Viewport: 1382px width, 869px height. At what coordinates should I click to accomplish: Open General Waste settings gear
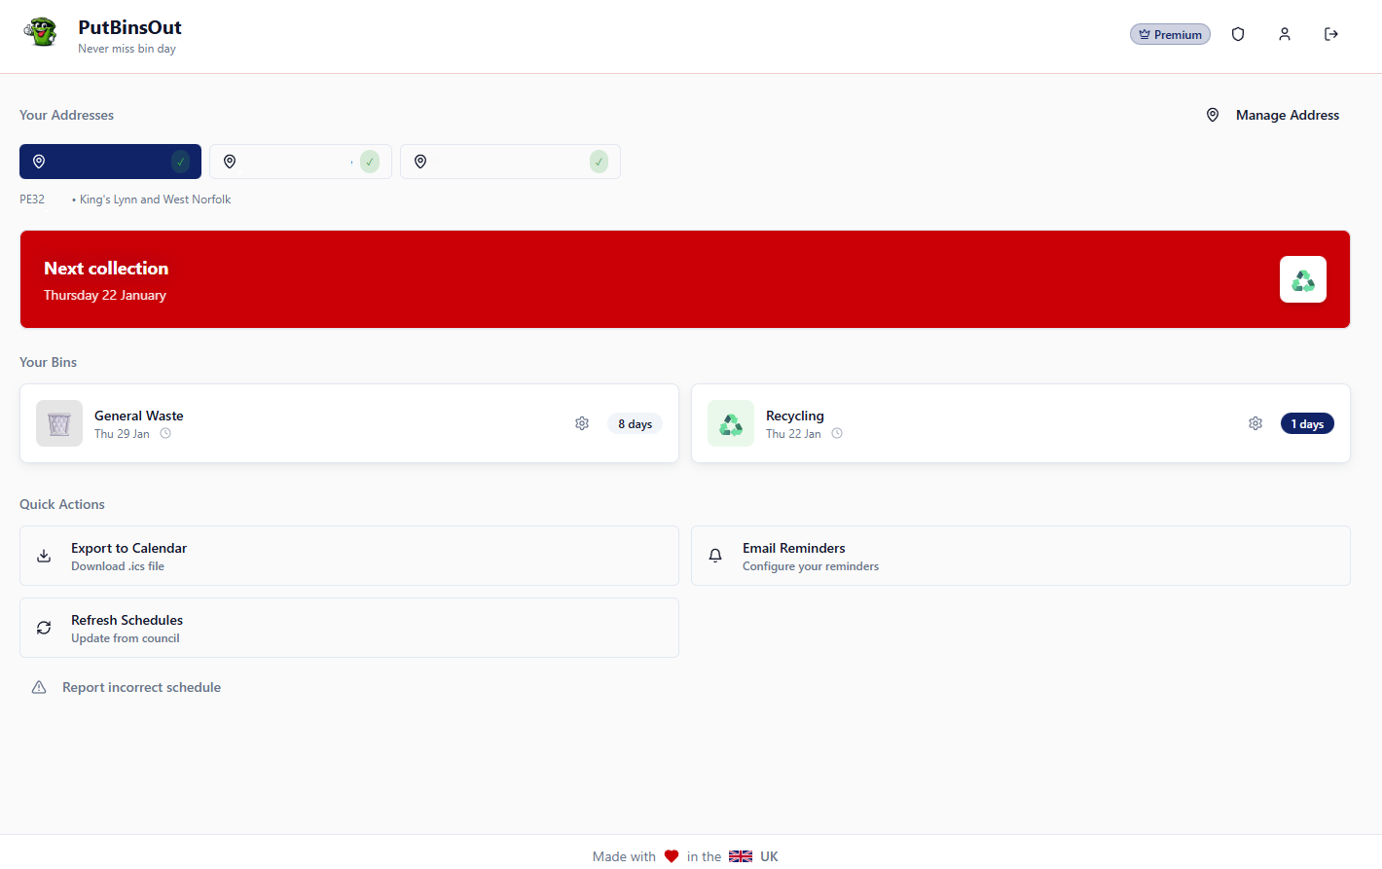[x=582, y=423]
